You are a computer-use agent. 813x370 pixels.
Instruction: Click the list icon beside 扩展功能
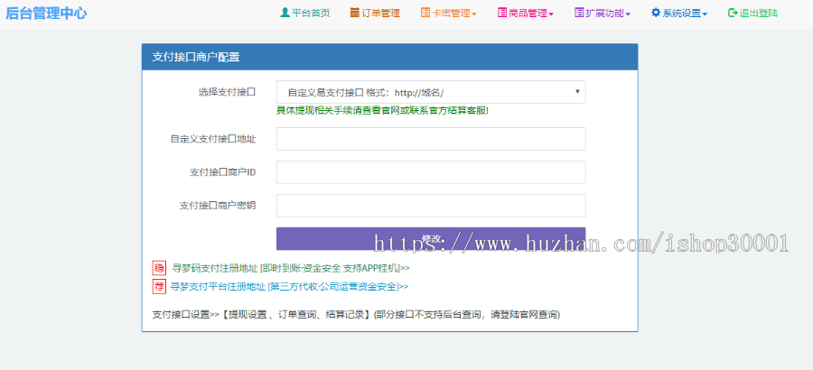pyautogui.click(x=579, y=13)
